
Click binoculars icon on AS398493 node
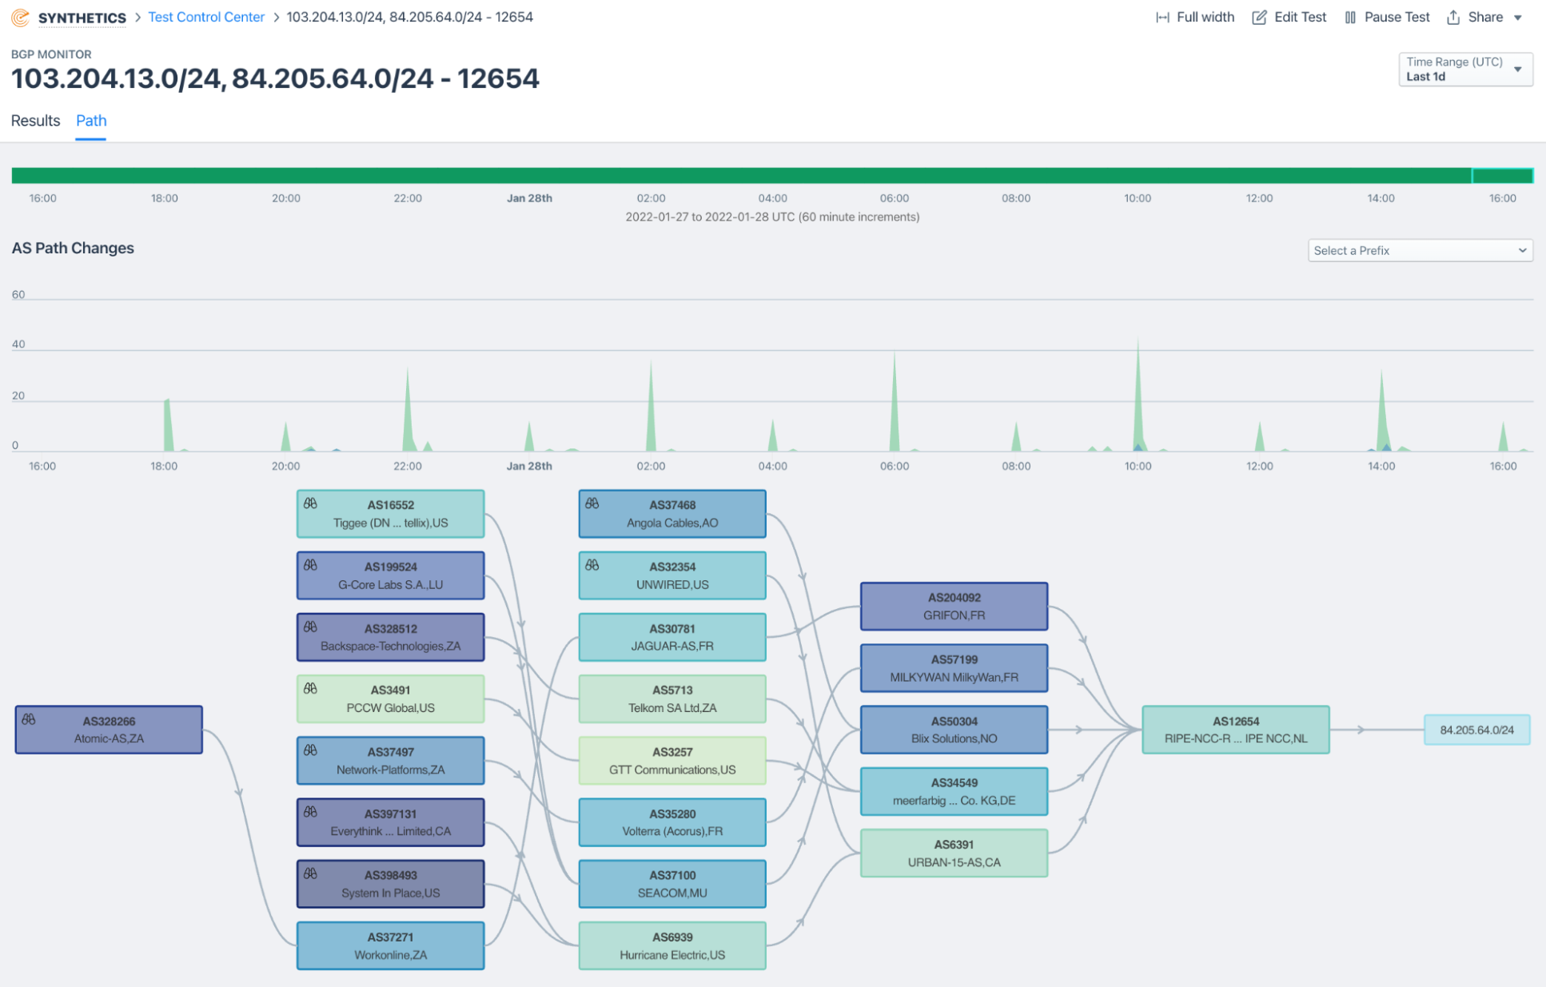311,874
